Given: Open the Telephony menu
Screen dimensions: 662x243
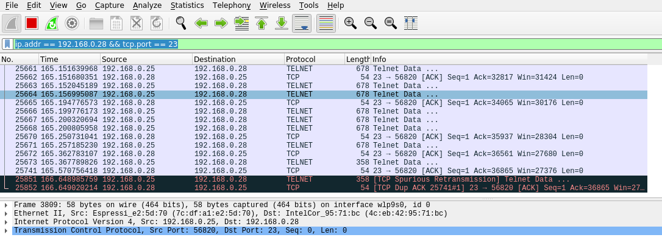Looking at the screenshot, I should click(x=232, y=5).
